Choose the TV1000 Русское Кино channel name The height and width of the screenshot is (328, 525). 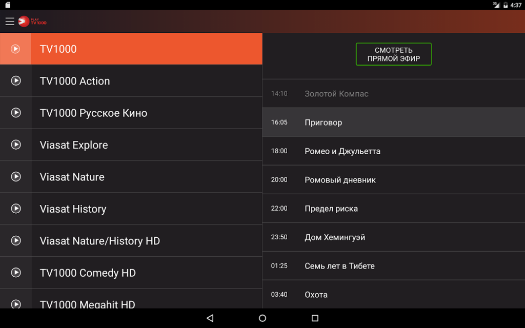pyautogui.click(x=93, y=113)
